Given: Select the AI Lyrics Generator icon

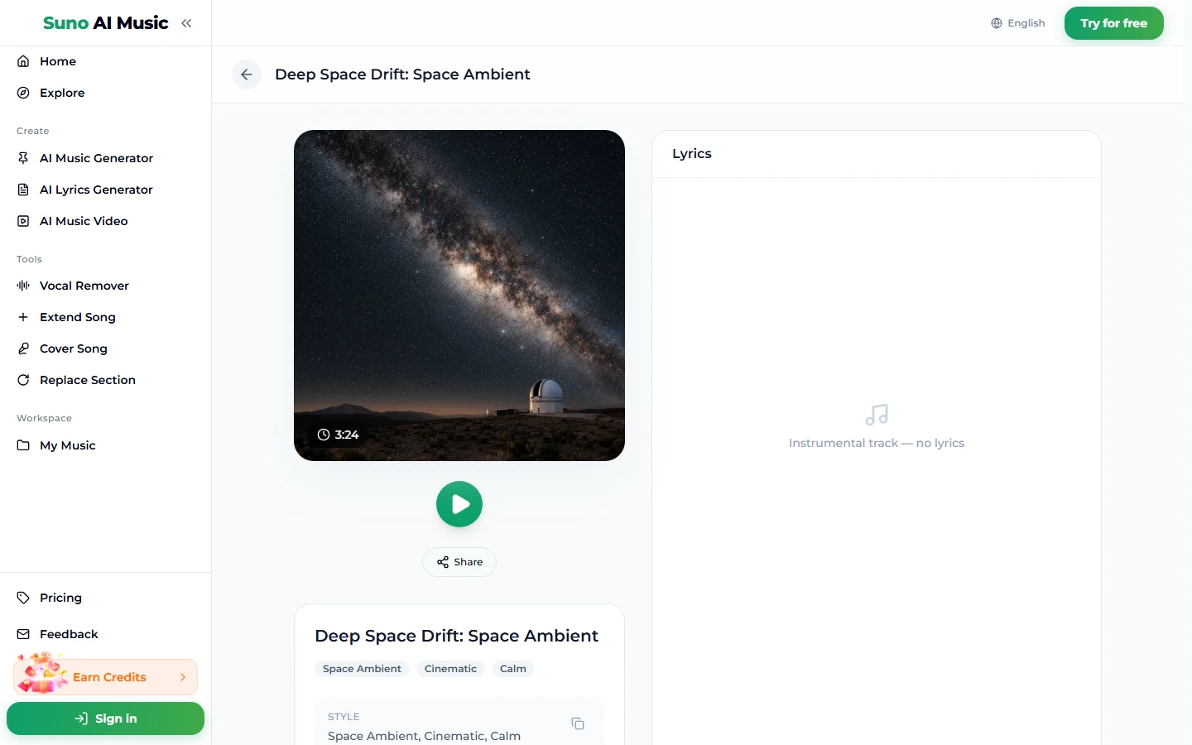Looking at the screenshot, I should click(23, 190).
